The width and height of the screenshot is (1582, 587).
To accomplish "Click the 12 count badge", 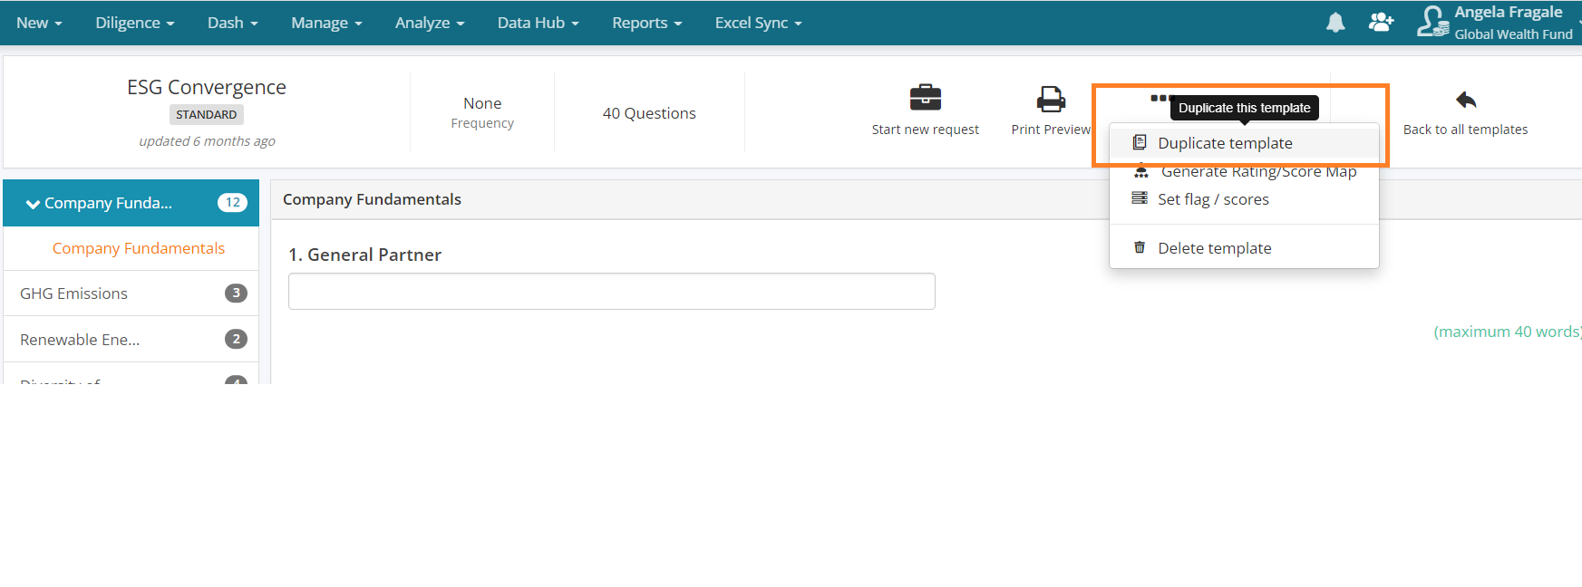I will pos(232,203).
